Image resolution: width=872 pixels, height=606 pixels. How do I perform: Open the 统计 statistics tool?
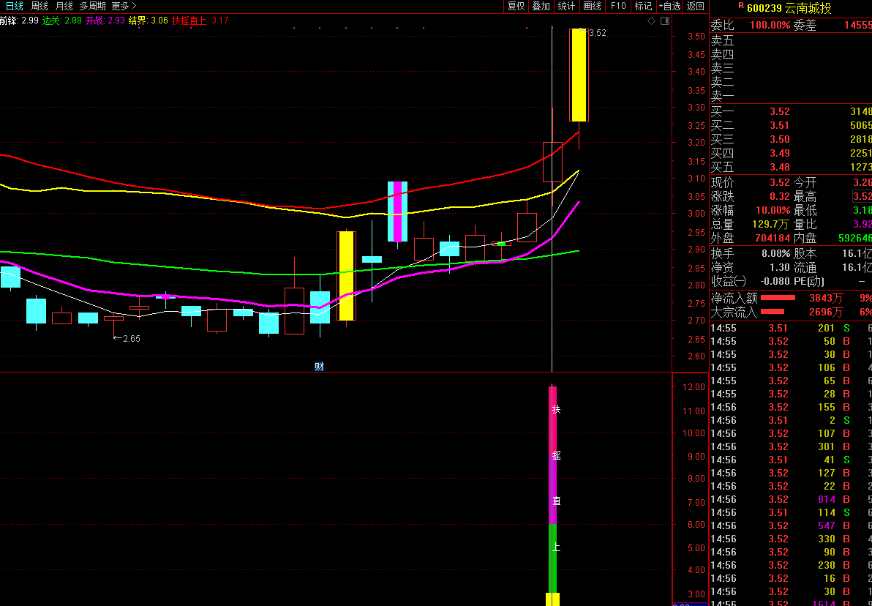[566, 7]
